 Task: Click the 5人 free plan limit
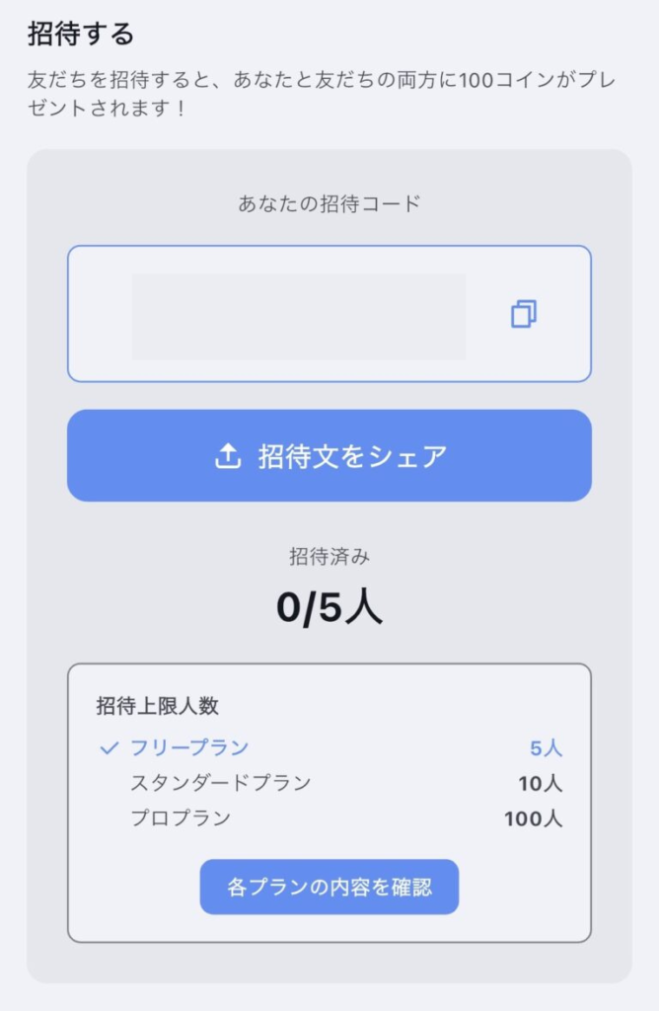point(546,748)
